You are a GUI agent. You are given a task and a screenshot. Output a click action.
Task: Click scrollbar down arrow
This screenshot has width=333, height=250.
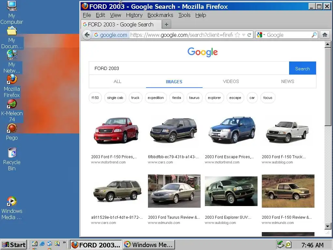328,227
